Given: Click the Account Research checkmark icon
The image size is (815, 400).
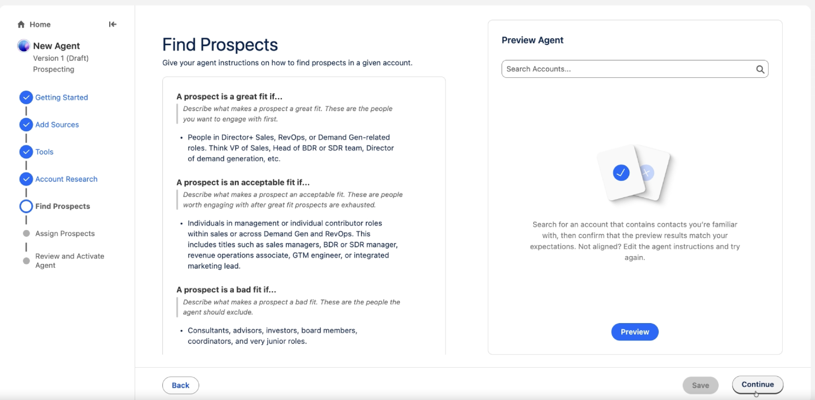Looking at the screenshot, I should (26, 179).
